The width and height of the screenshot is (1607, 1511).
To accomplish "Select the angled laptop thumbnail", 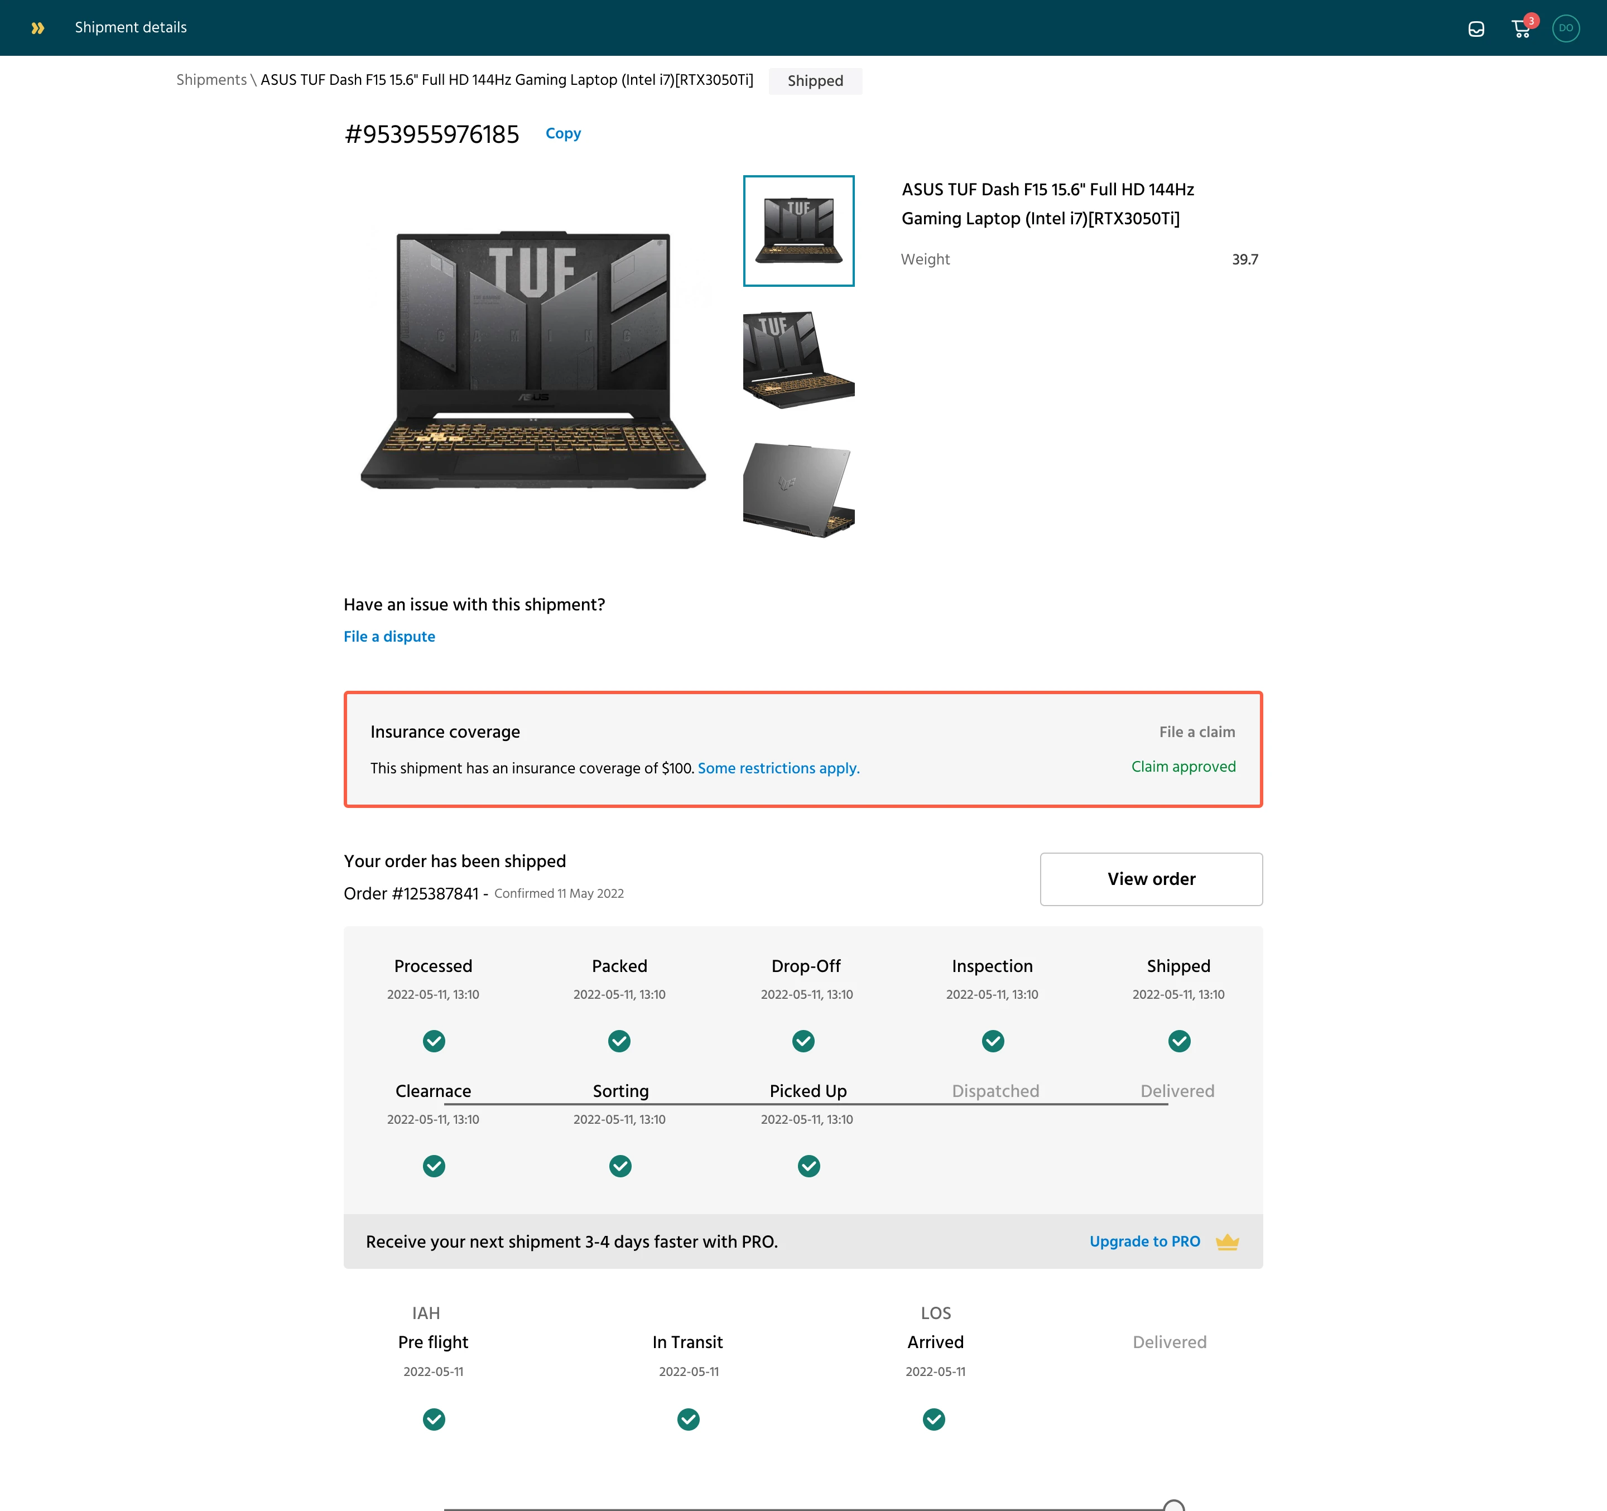I will (x=798, y=360).
